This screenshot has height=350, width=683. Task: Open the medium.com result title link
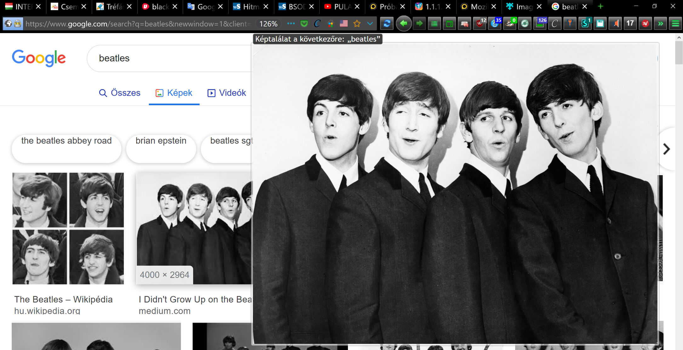[x=195, y=299]
